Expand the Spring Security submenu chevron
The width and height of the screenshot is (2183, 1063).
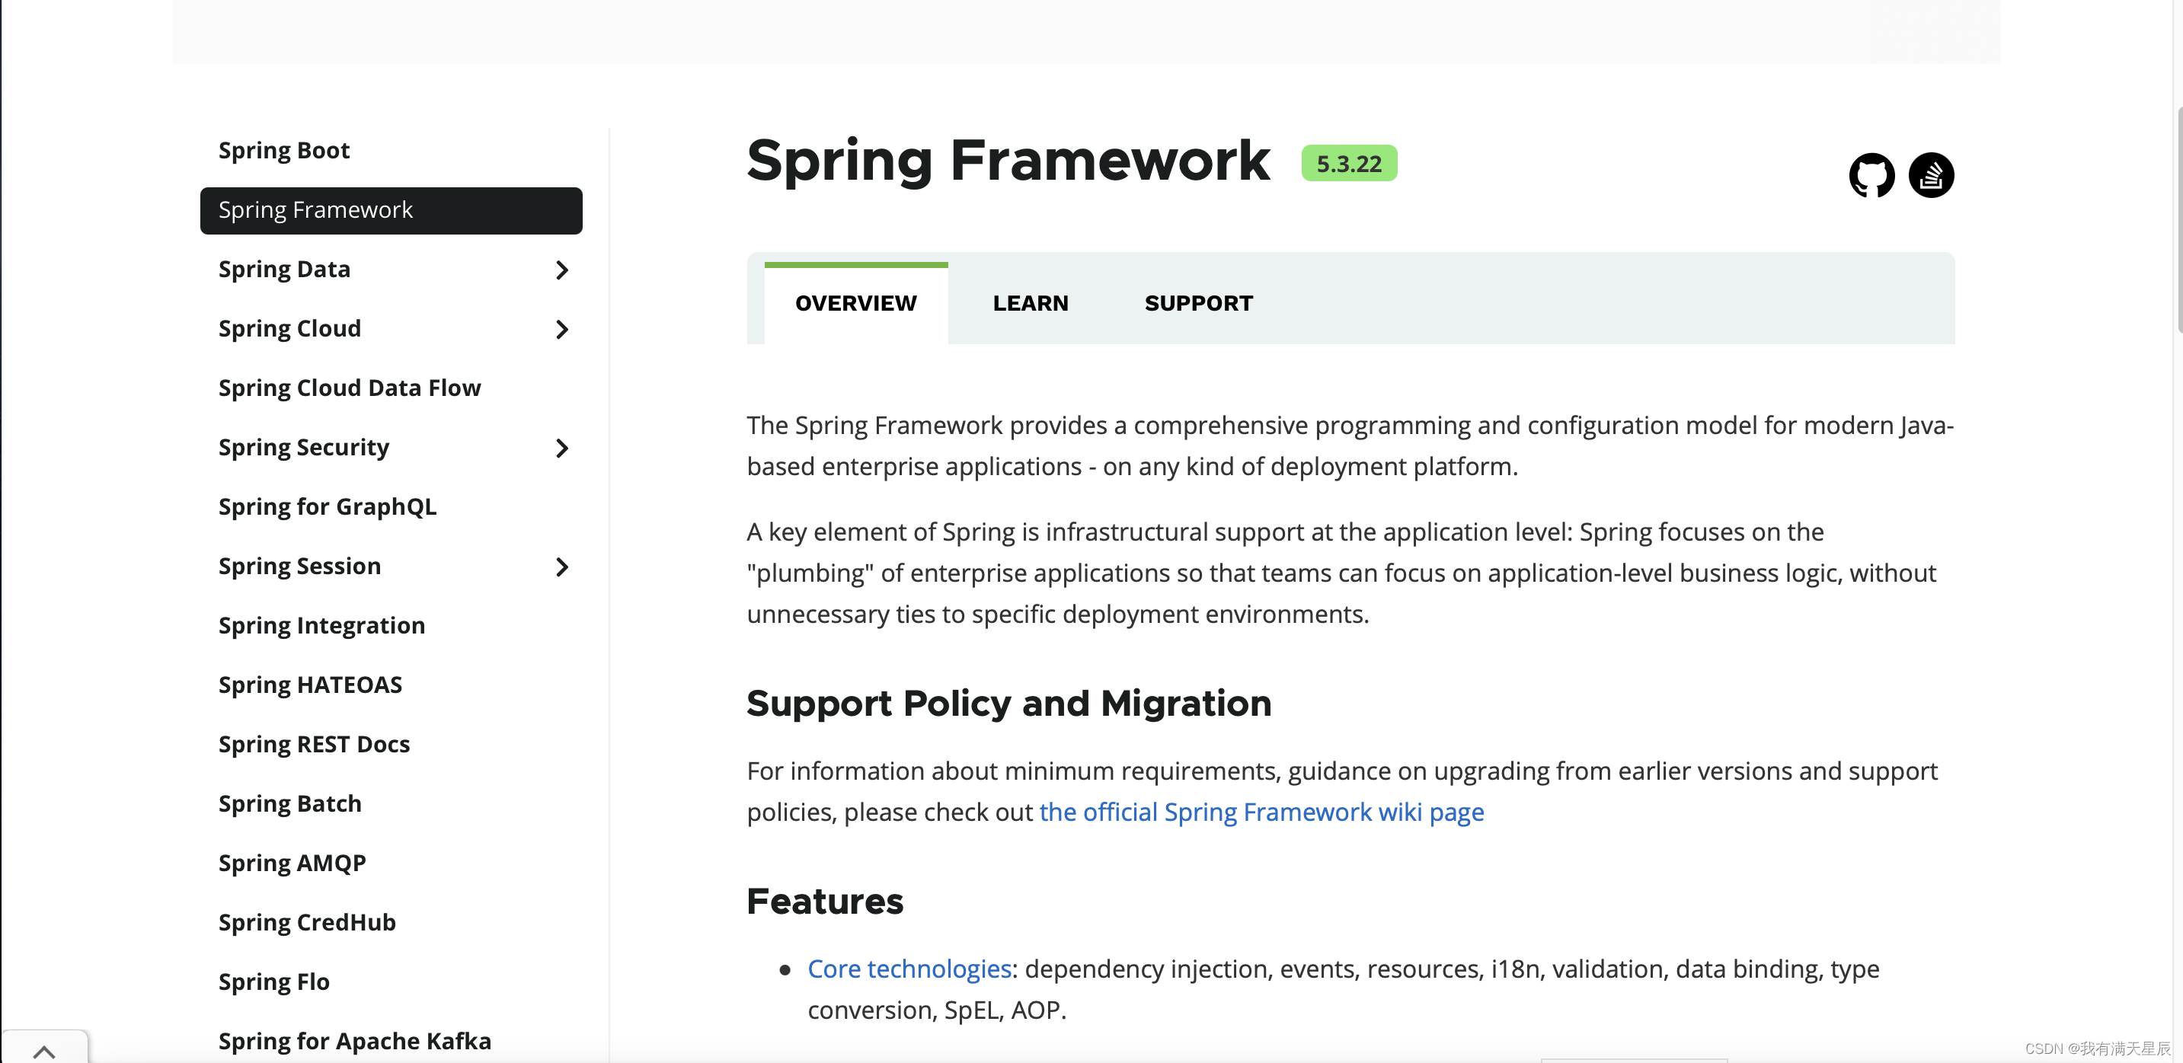(561, 448)
